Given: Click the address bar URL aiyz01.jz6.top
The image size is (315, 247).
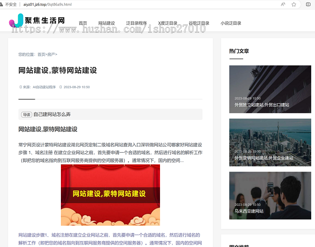Looking at the screenshot, I should coord(47,5).
